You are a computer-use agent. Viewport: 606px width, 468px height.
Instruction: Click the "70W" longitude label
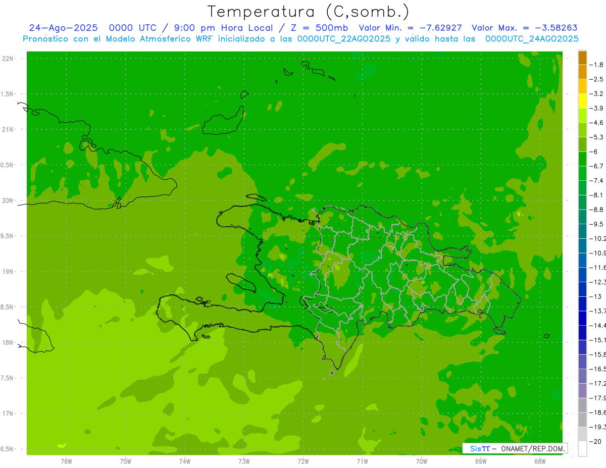click(422, 461)
